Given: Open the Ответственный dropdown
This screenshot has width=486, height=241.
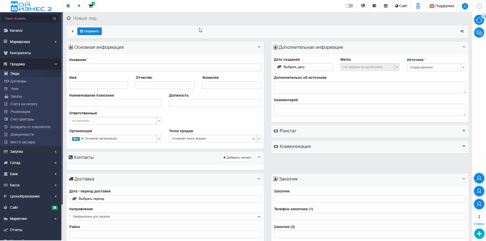Looking at the screenshot, I should coord(115,121).
